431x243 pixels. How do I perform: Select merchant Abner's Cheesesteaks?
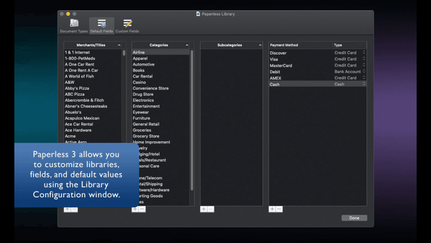coord(93,106)
